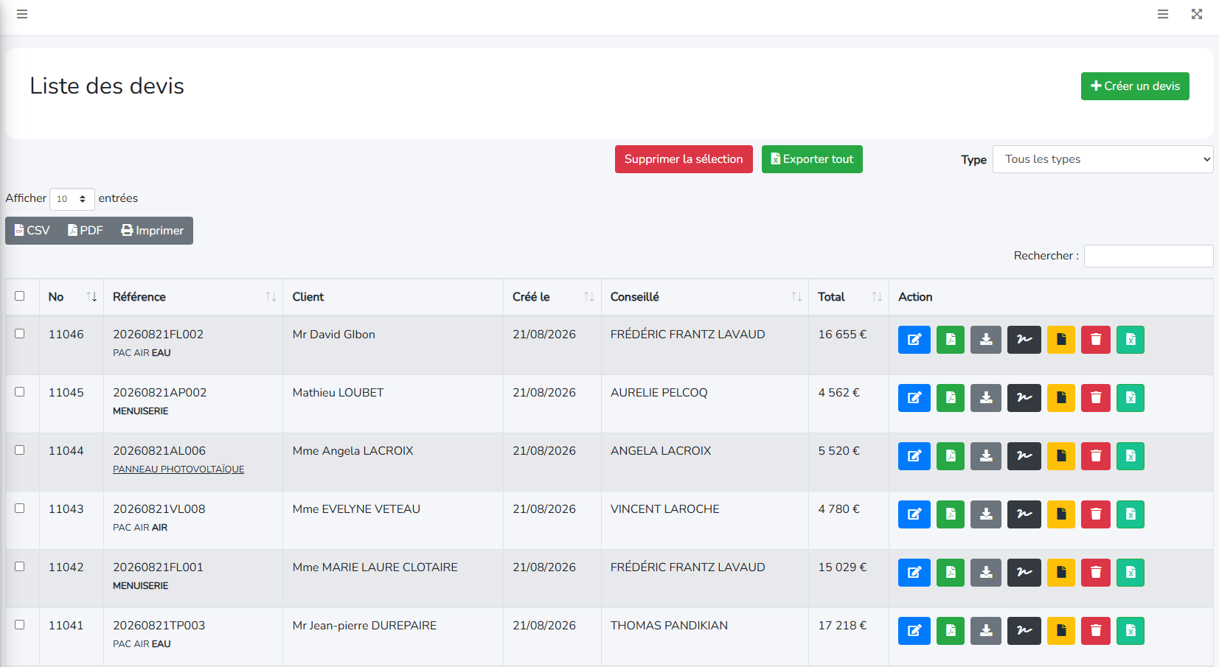Select the checkbox for quote 11046
Screen dimensions: 1219x667
(20, 334)
